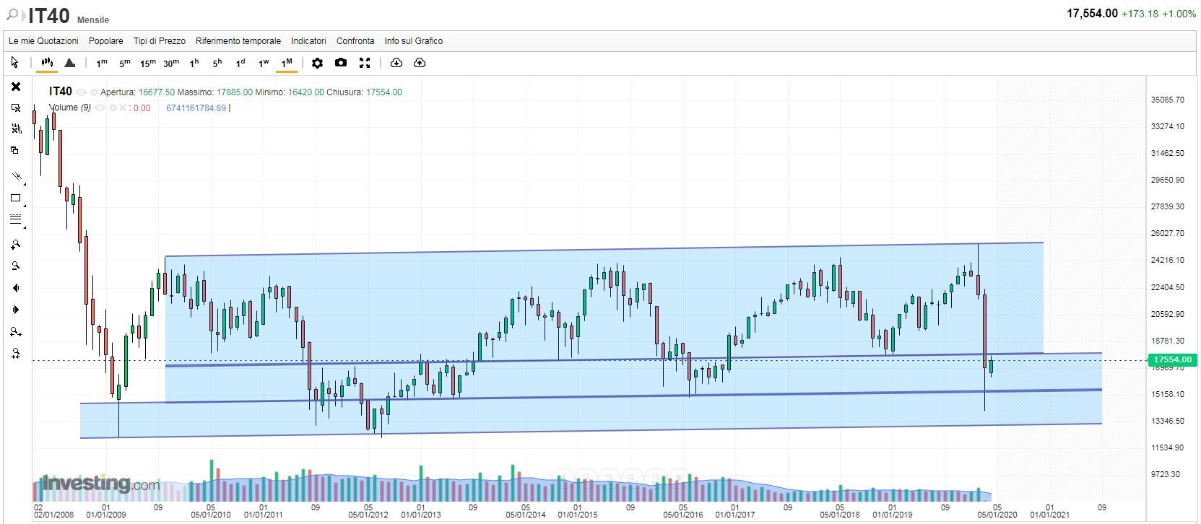
Task: Click the Volume (9) indicator label
Action: pos(70,108)
